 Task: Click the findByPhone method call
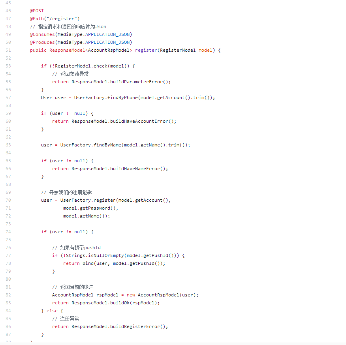point(122,97)
